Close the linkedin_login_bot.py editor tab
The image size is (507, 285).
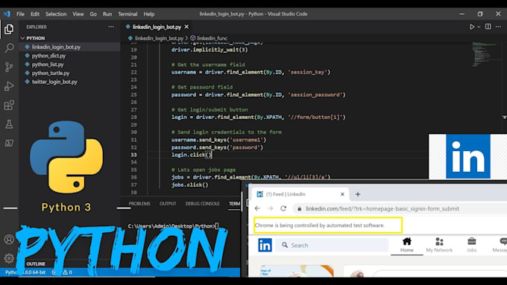tap(186, 27)
